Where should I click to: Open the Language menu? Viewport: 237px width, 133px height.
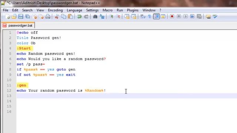(x=74, y=10)
